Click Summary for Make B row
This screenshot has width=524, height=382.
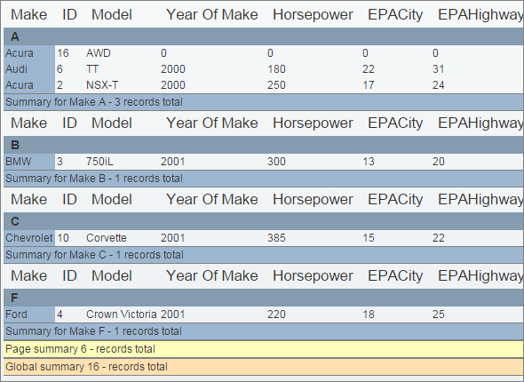pyautogui.click(x=264, y=179)
